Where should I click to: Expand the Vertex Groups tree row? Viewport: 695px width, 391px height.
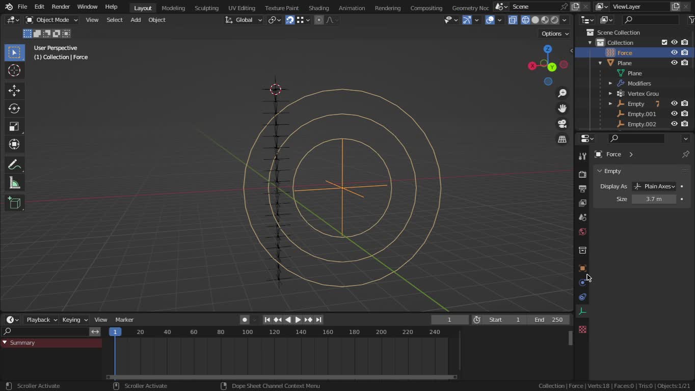(610, 94)
